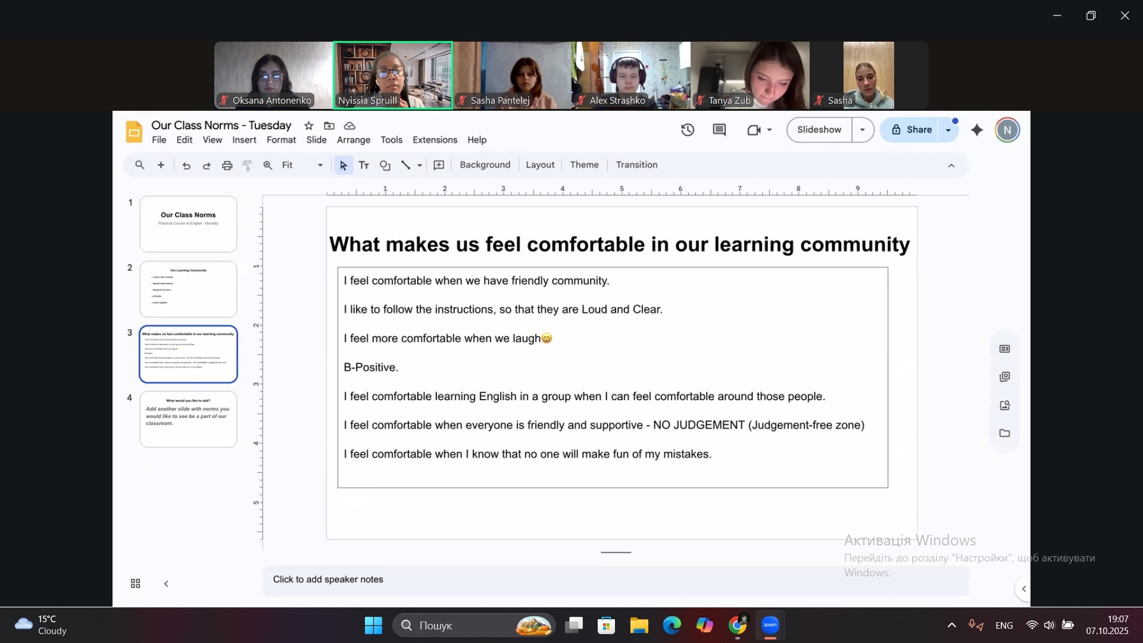Click the print icon in toolbar
Screen dimensions: 1143x643
pos(227,166)
